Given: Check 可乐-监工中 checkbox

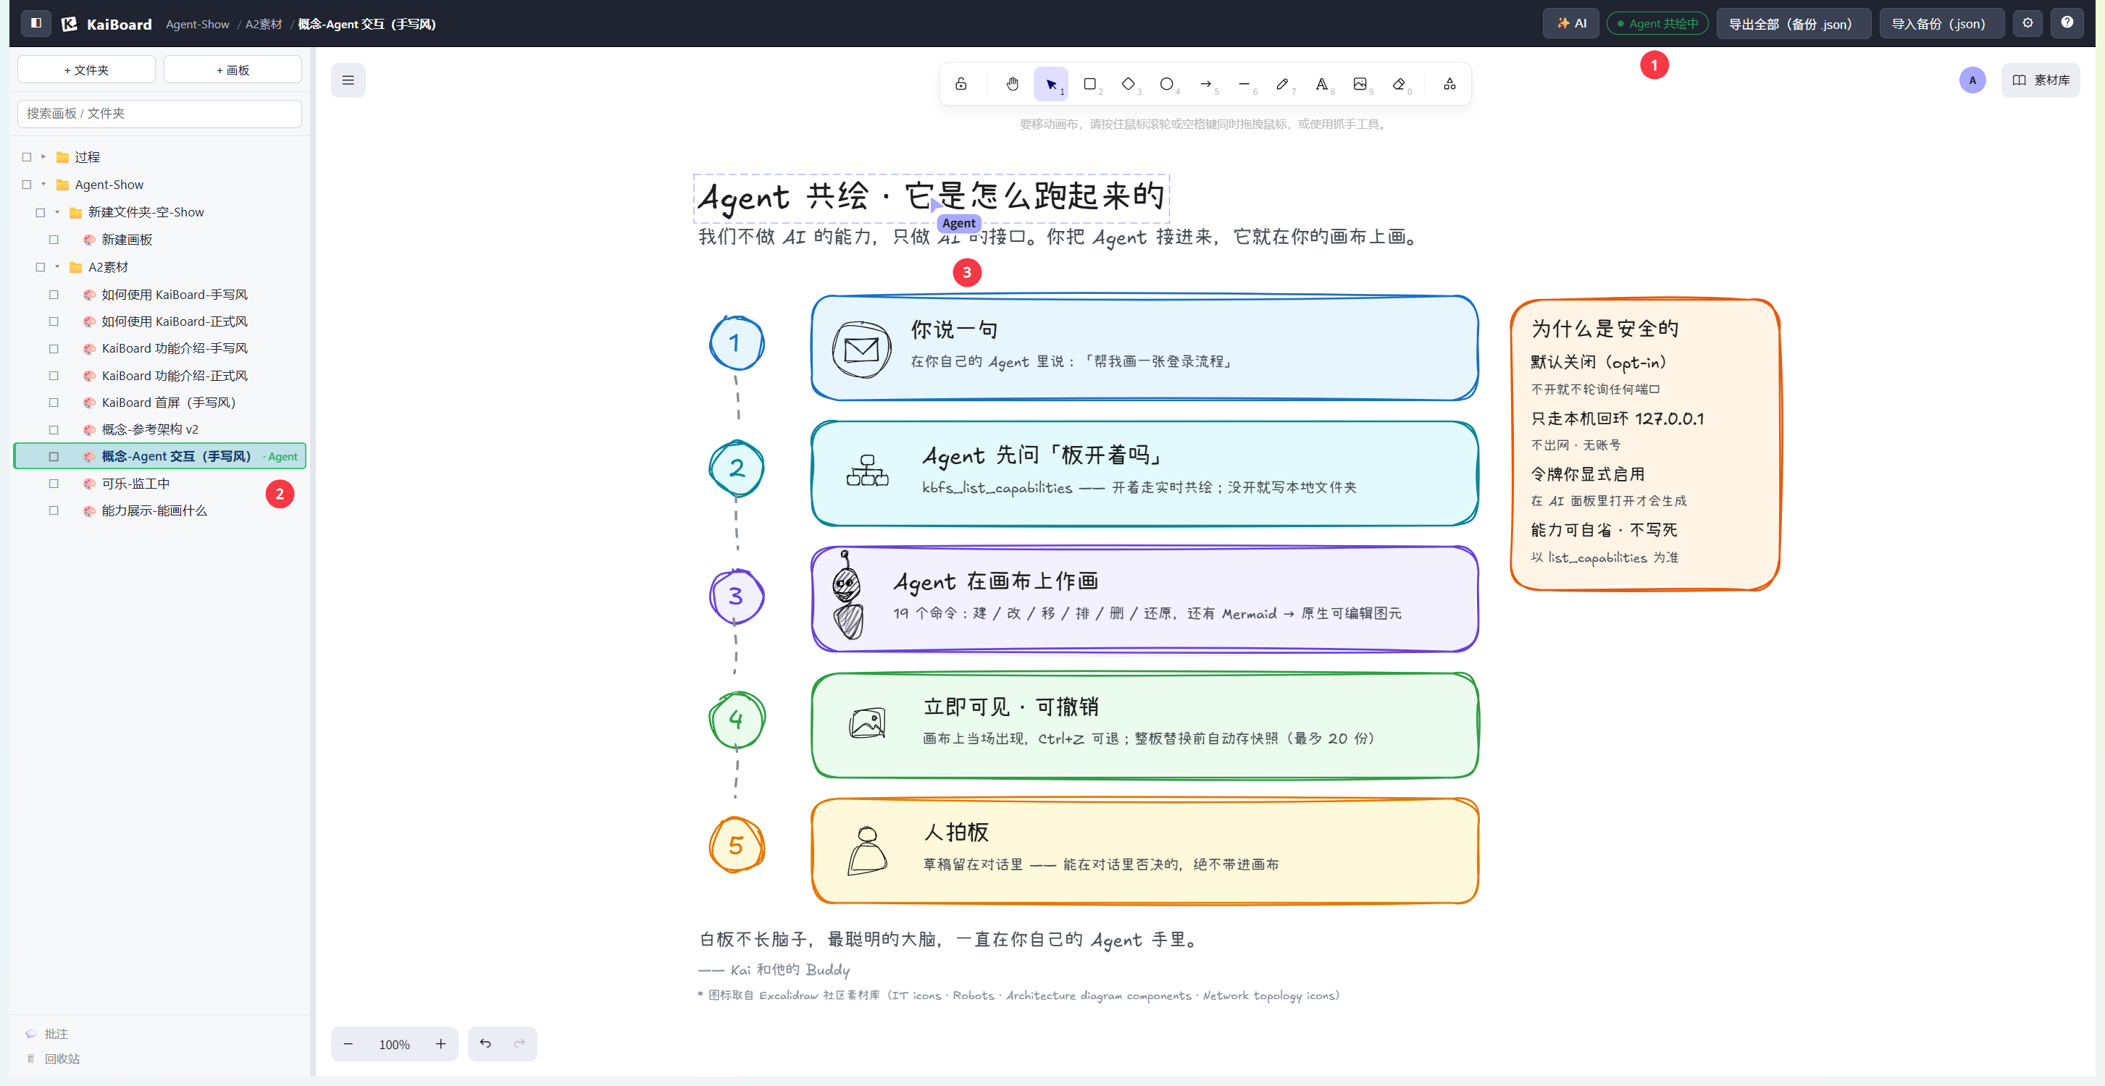Looking at the screenshot, I should tap(54, 484).
